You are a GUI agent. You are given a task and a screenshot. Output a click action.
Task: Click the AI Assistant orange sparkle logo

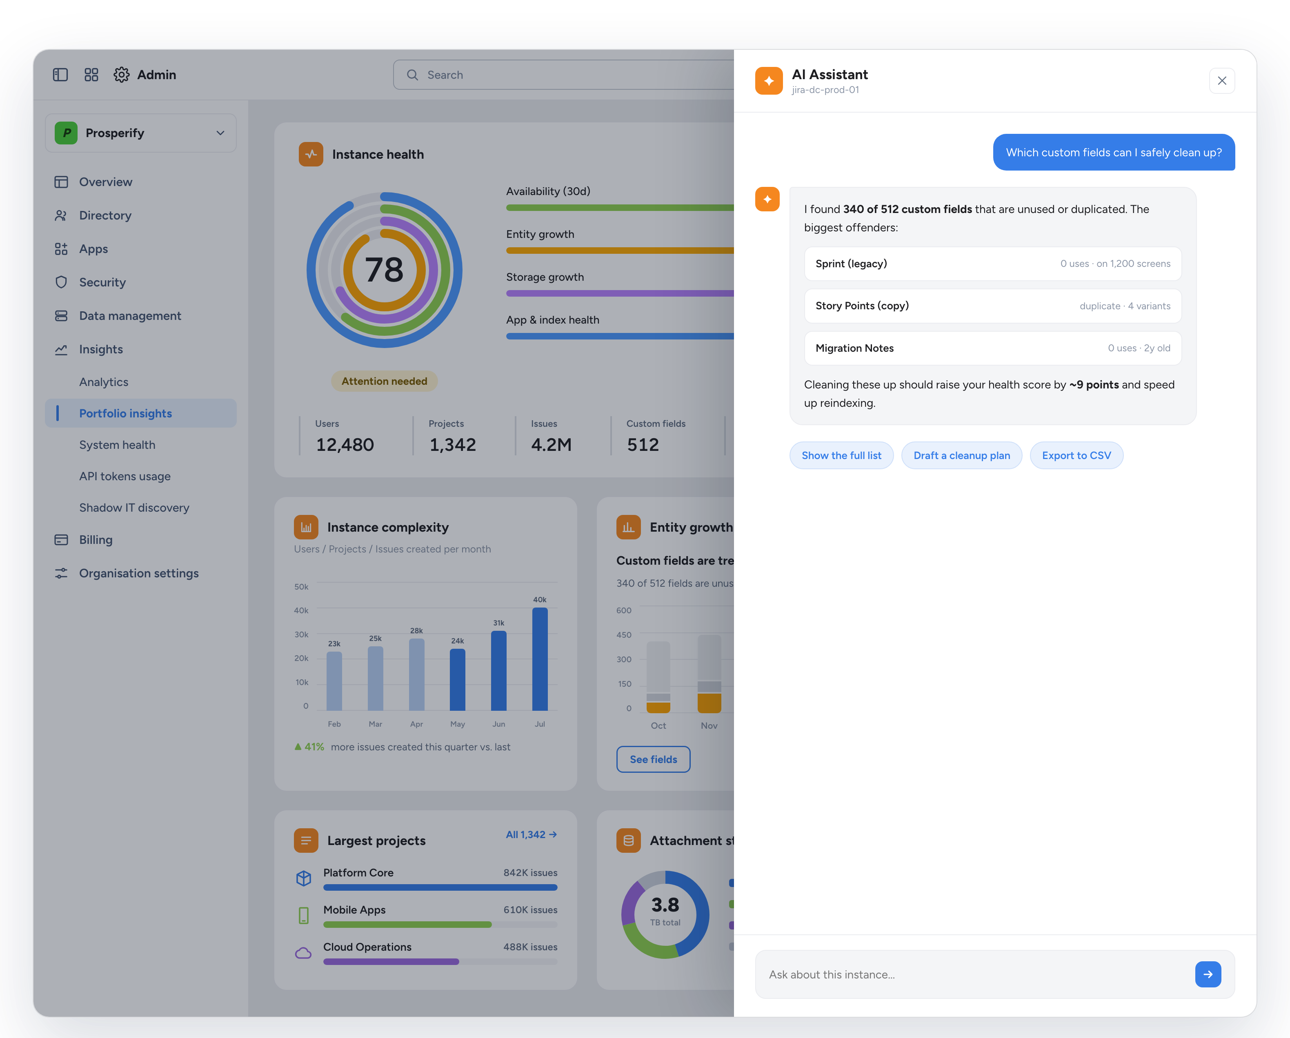tap(768, 81)
